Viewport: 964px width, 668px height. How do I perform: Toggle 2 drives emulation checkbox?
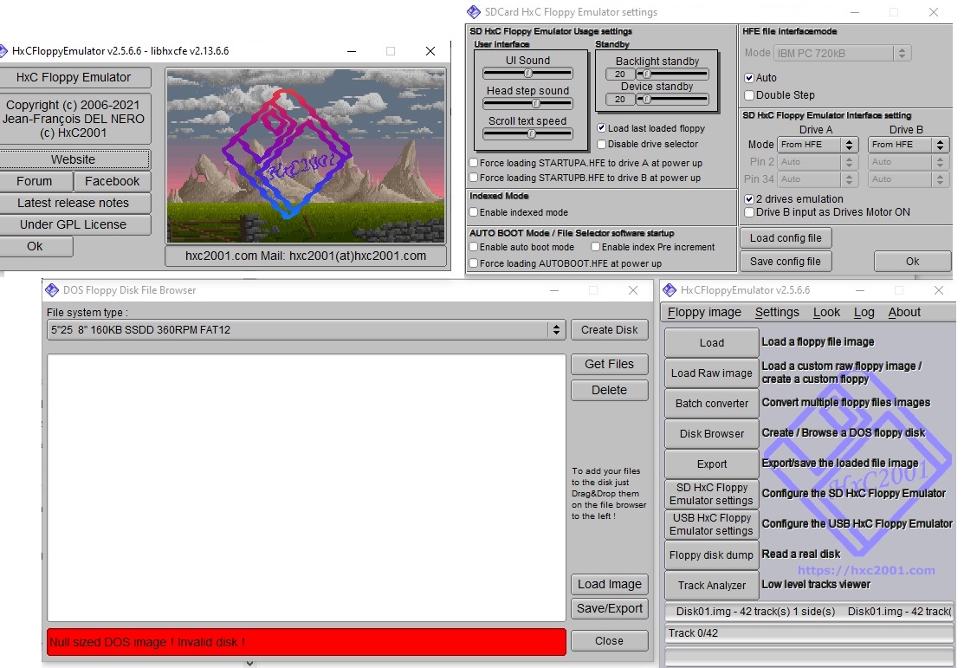pos(749,199)
